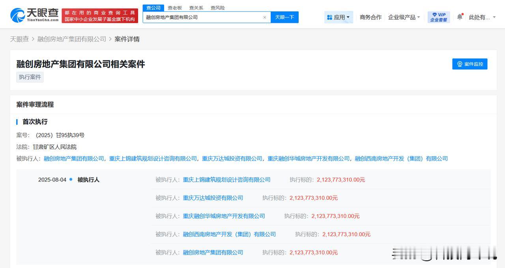Screen dimensions: 505x268
Task: Open 融创西南房地产开发（集团）有限公司 in the summary line
Action: [401, 159]
